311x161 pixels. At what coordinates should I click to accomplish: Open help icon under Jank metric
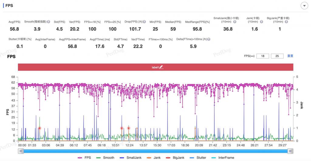point(261,22)
